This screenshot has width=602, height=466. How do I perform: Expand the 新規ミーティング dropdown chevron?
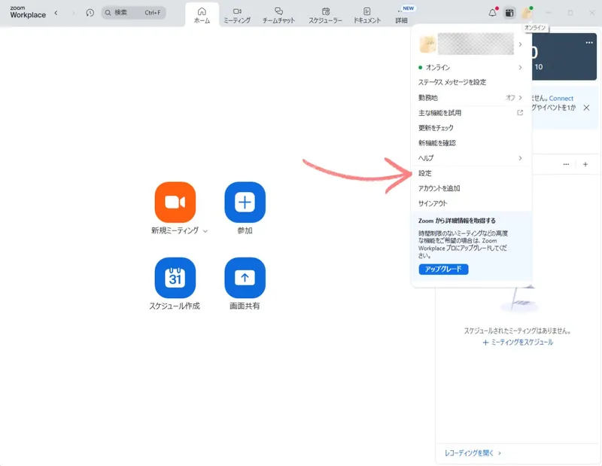click(205, 231)
